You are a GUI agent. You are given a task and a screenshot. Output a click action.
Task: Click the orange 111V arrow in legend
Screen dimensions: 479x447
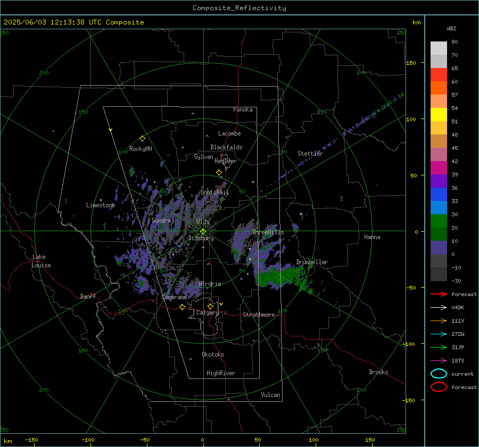pos(439,321)
